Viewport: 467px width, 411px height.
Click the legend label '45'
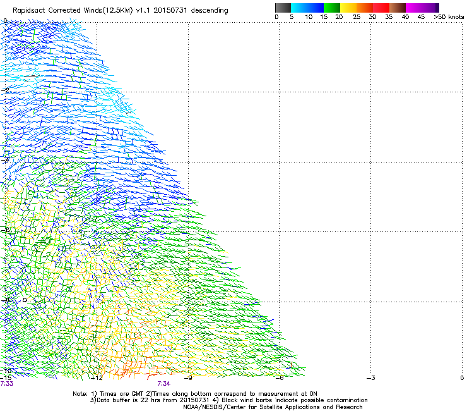[421, 17]
